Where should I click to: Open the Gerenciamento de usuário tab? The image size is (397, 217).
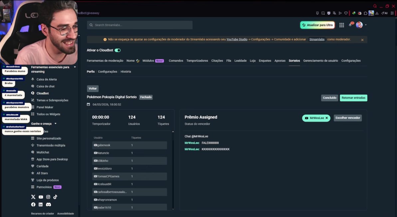320,61
